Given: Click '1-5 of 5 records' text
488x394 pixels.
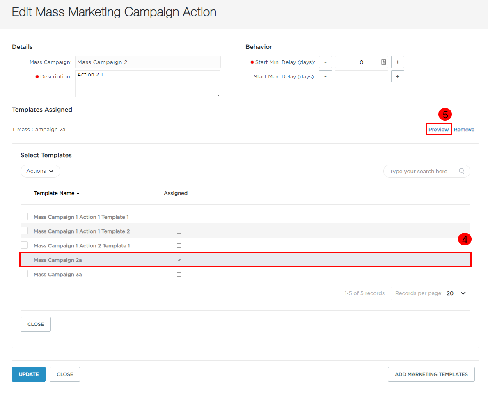Looking at the screenshot, I should (x=364, y=293).
